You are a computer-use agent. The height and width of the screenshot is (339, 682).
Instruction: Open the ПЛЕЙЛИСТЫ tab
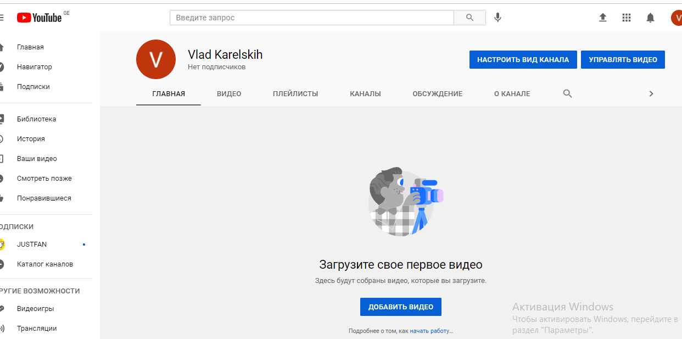(295, 93)
